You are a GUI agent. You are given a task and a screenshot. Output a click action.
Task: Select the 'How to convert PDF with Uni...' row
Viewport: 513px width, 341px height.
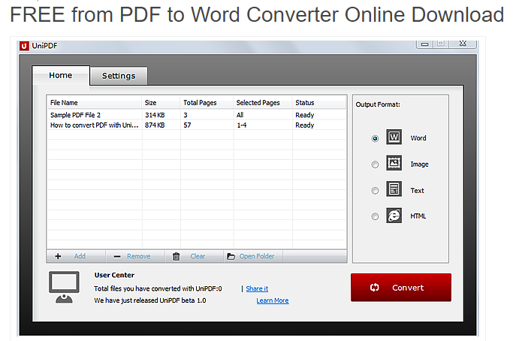pos(196,125)
